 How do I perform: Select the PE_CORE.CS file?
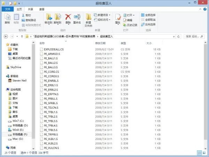click(x=51, y=72)
